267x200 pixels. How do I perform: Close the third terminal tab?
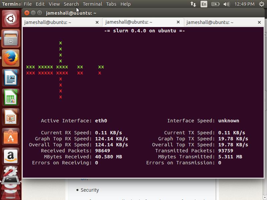[259, 22]
